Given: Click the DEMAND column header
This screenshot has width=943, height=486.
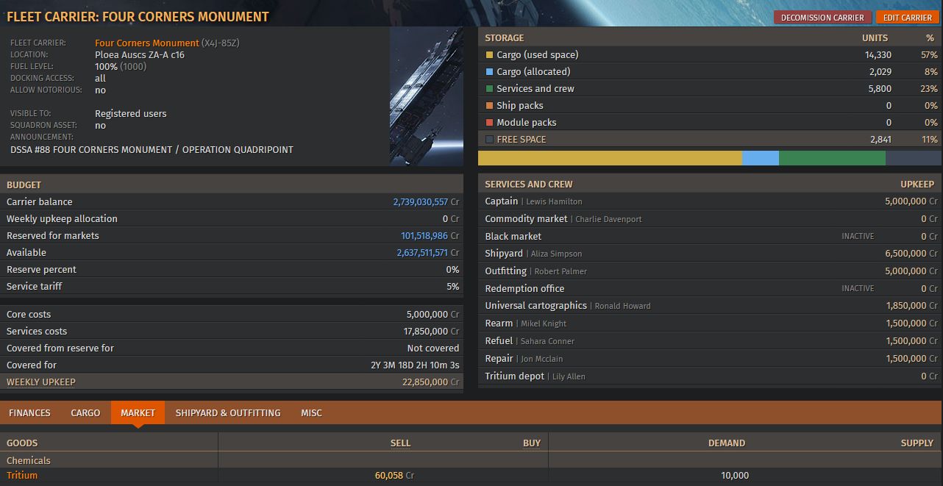Looking at the screenshot, I should 727,443.
